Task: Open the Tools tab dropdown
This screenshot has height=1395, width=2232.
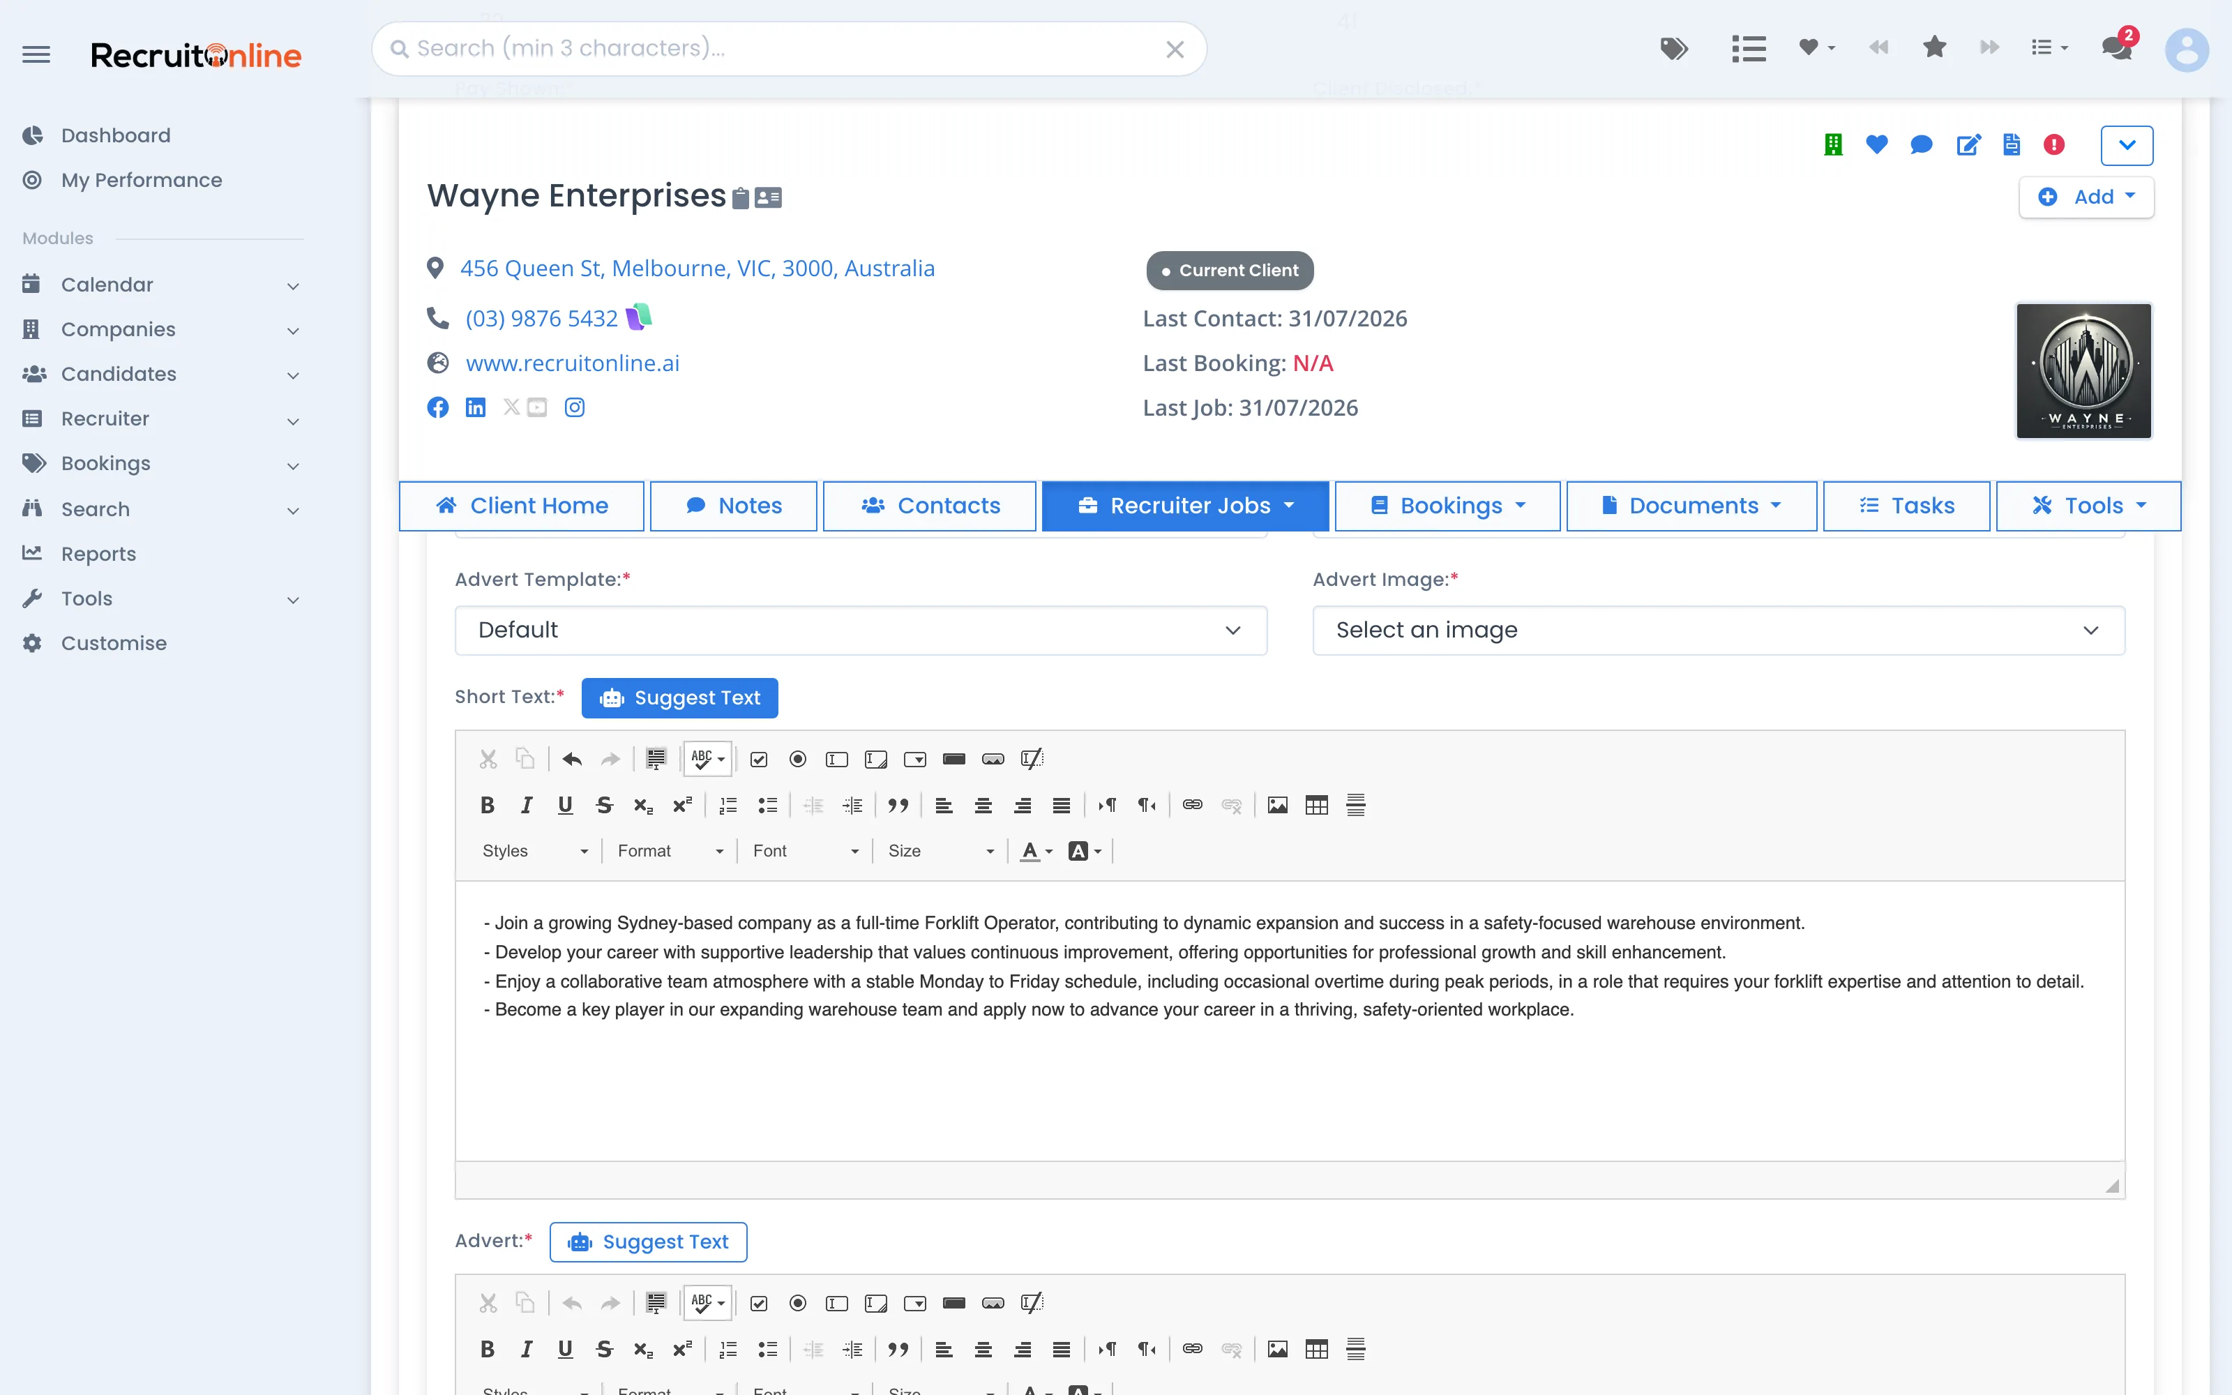Action: tap(2088, 506)
